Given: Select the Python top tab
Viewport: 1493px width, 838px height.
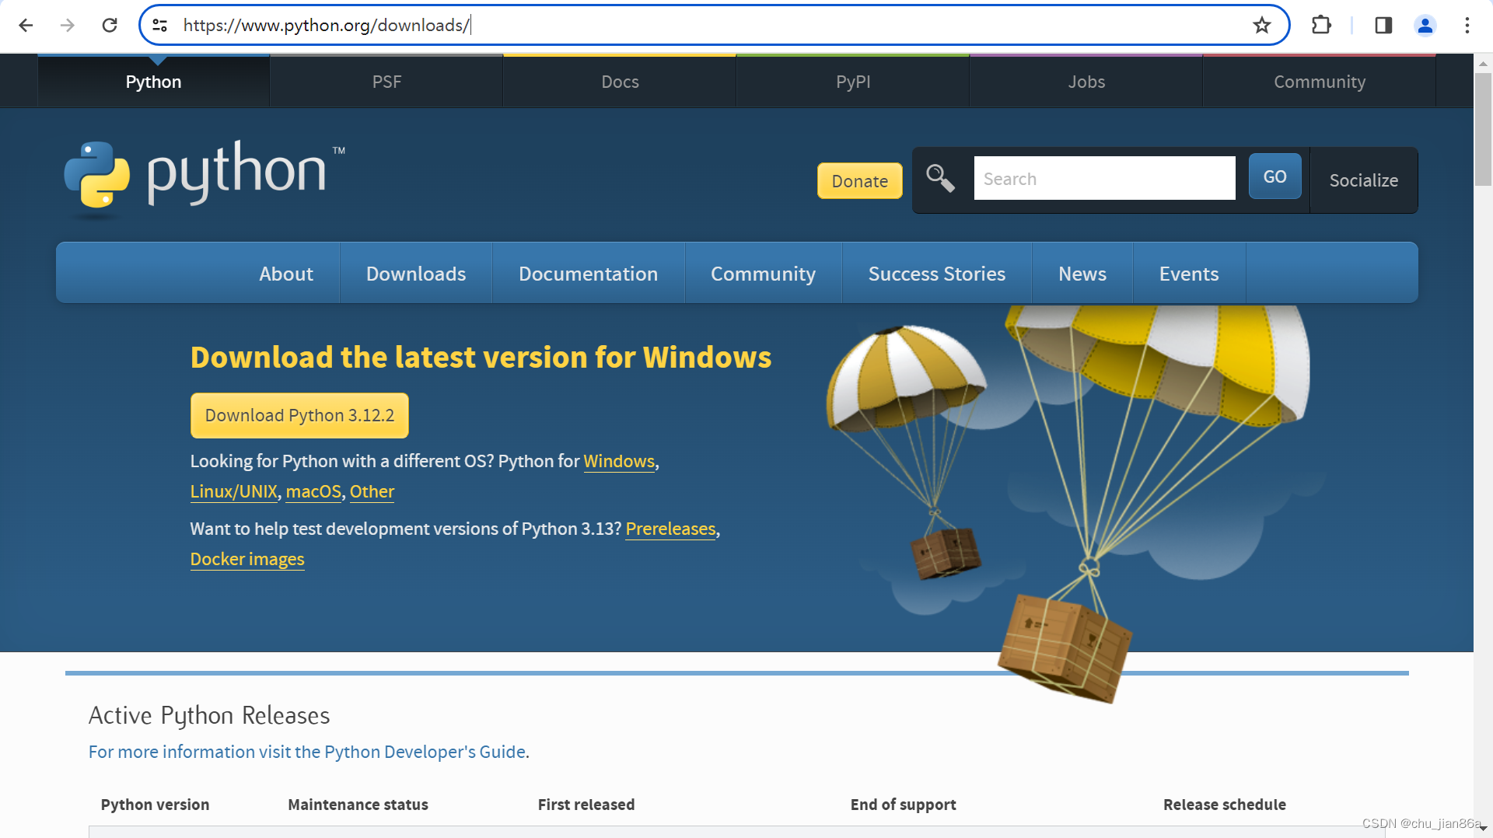Looking at the screenshot, I should pos(153,82).
